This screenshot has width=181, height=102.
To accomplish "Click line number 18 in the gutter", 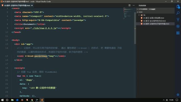I will coord(7,68).
